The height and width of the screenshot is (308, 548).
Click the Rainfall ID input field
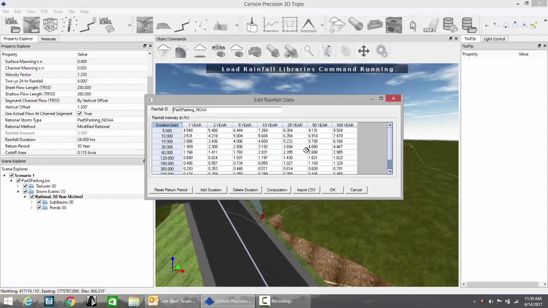pos(227,110)
